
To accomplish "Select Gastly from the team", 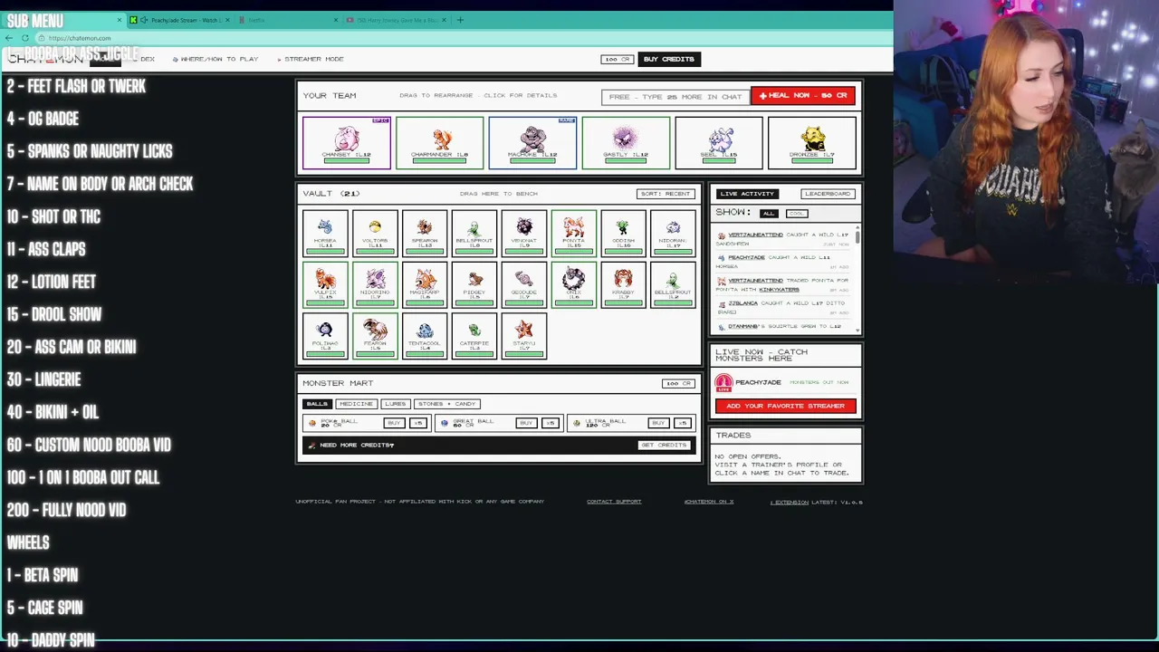I will (x=626, y=143).
